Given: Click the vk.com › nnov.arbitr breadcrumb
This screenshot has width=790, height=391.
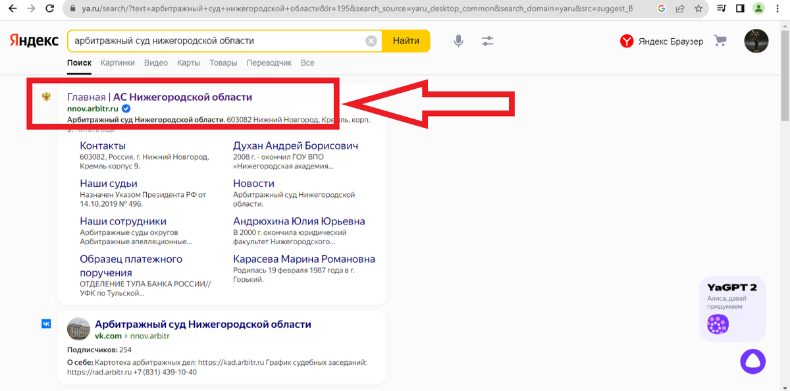Looking at the screenshot, I should [132, 336].
